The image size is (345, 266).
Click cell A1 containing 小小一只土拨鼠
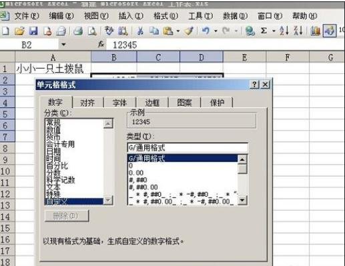tap(53, 69)
